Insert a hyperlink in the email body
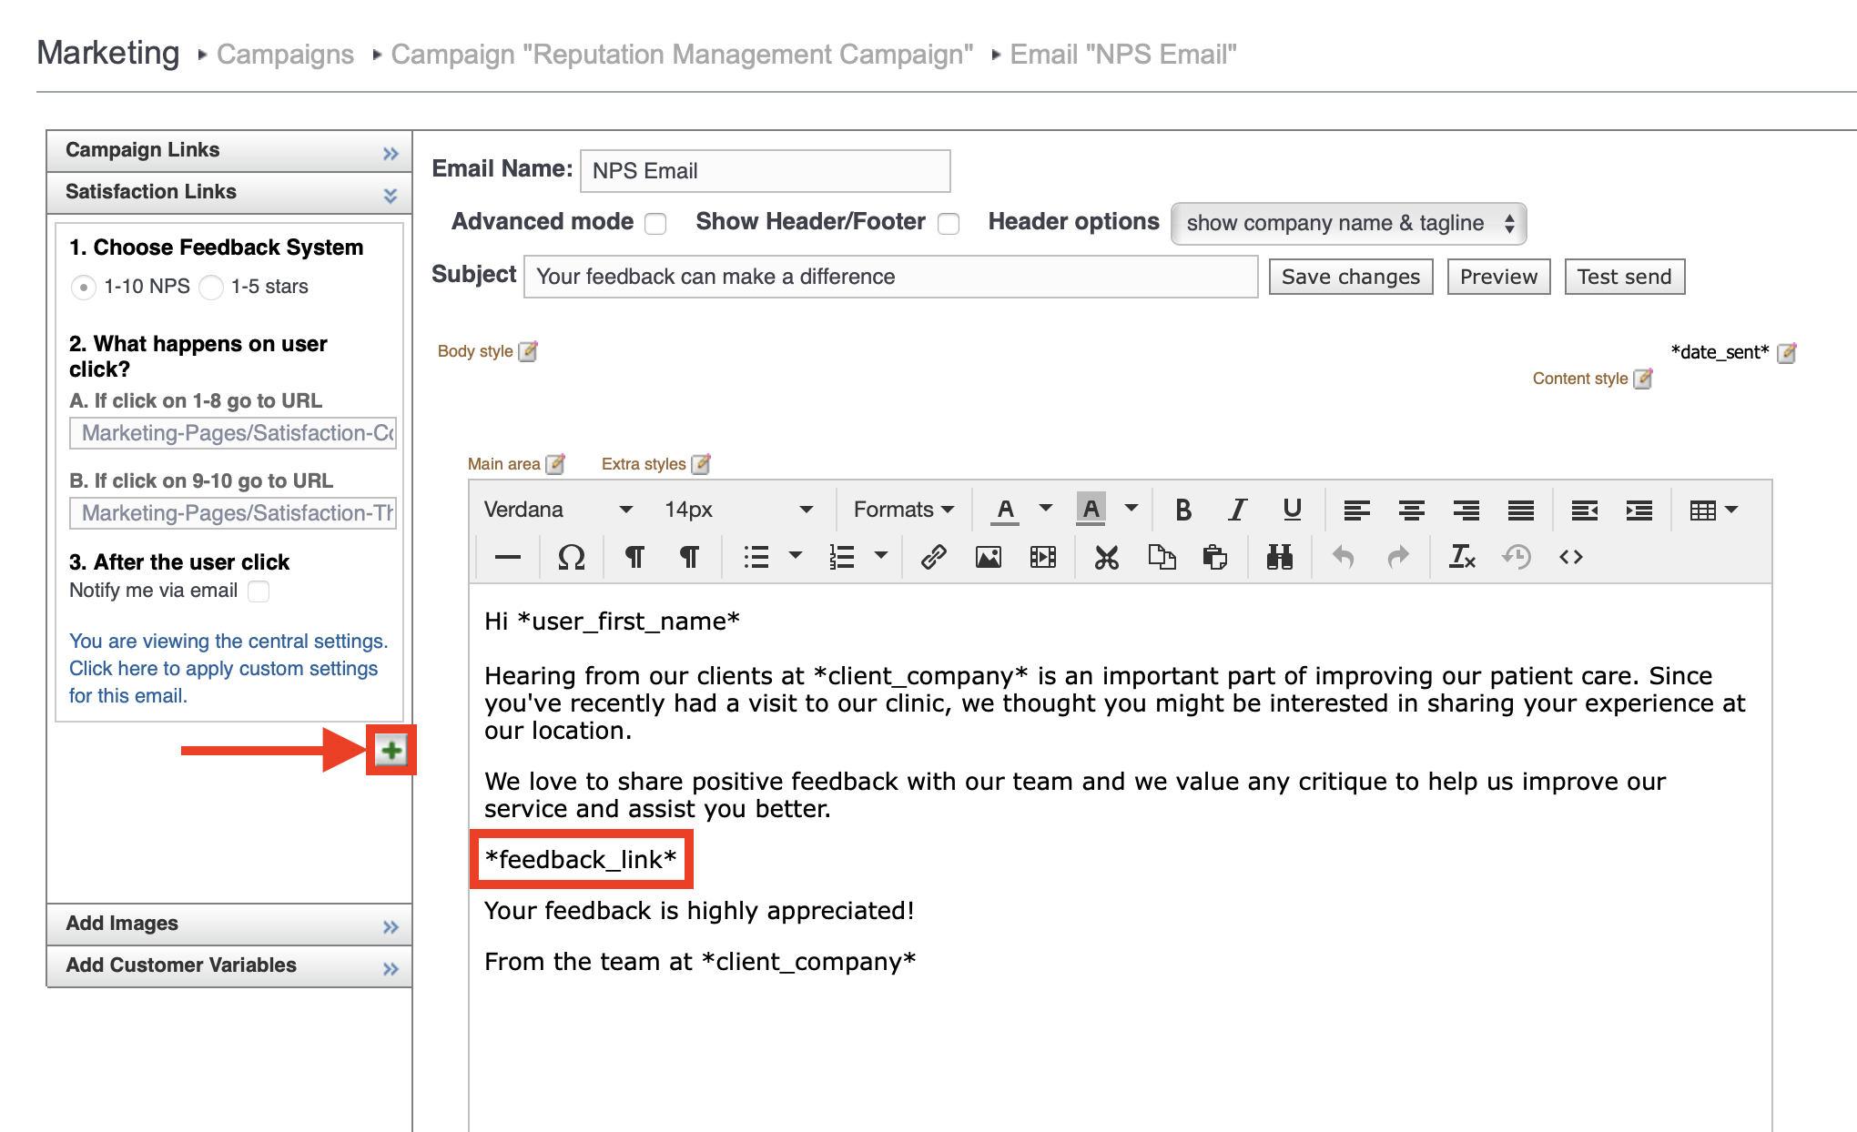This screenshot has height=1132, width=1857. click(934, 556)
